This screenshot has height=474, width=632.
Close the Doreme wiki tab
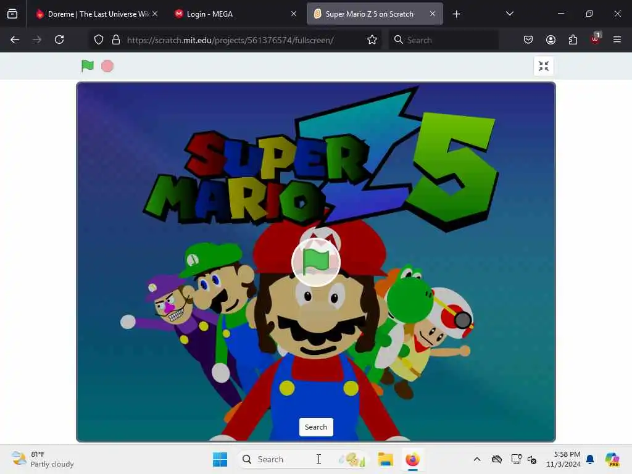click(x=155, y=14)
